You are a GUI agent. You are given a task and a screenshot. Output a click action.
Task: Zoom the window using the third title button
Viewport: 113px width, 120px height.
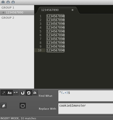[x=13, y=2]
